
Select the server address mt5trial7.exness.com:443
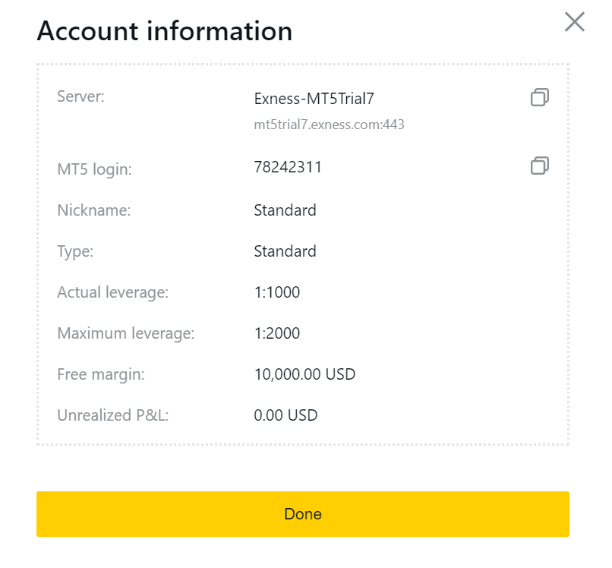[329, 125]
